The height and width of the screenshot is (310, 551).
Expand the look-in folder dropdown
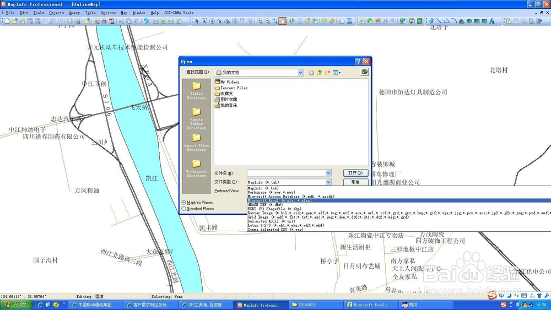pyautogui.click(x=300, y=73)
